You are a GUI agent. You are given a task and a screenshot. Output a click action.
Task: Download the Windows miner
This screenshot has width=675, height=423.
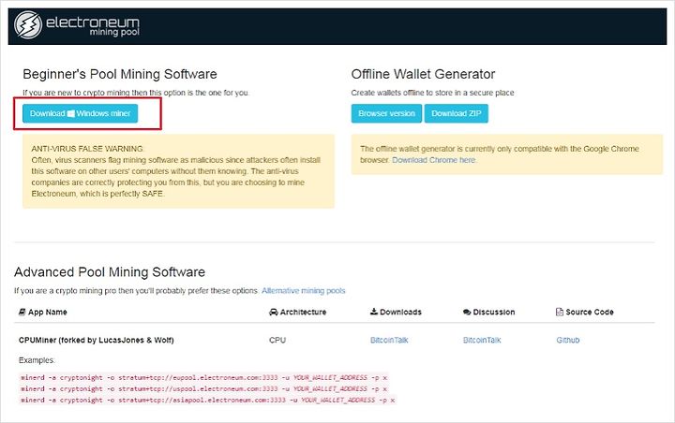(x=80, y=113)
